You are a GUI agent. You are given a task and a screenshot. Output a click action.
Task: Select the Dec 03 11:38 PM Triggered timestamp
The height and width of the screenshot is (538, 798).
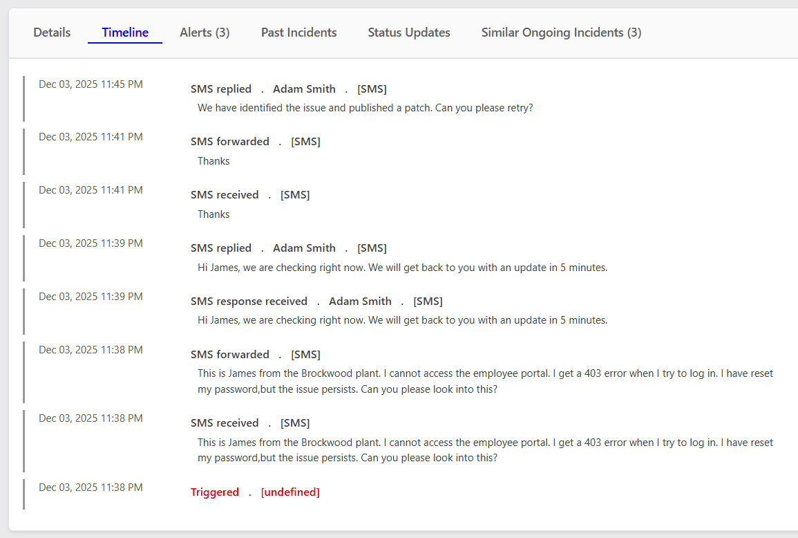pyautogui.click(x=91, y=487)
